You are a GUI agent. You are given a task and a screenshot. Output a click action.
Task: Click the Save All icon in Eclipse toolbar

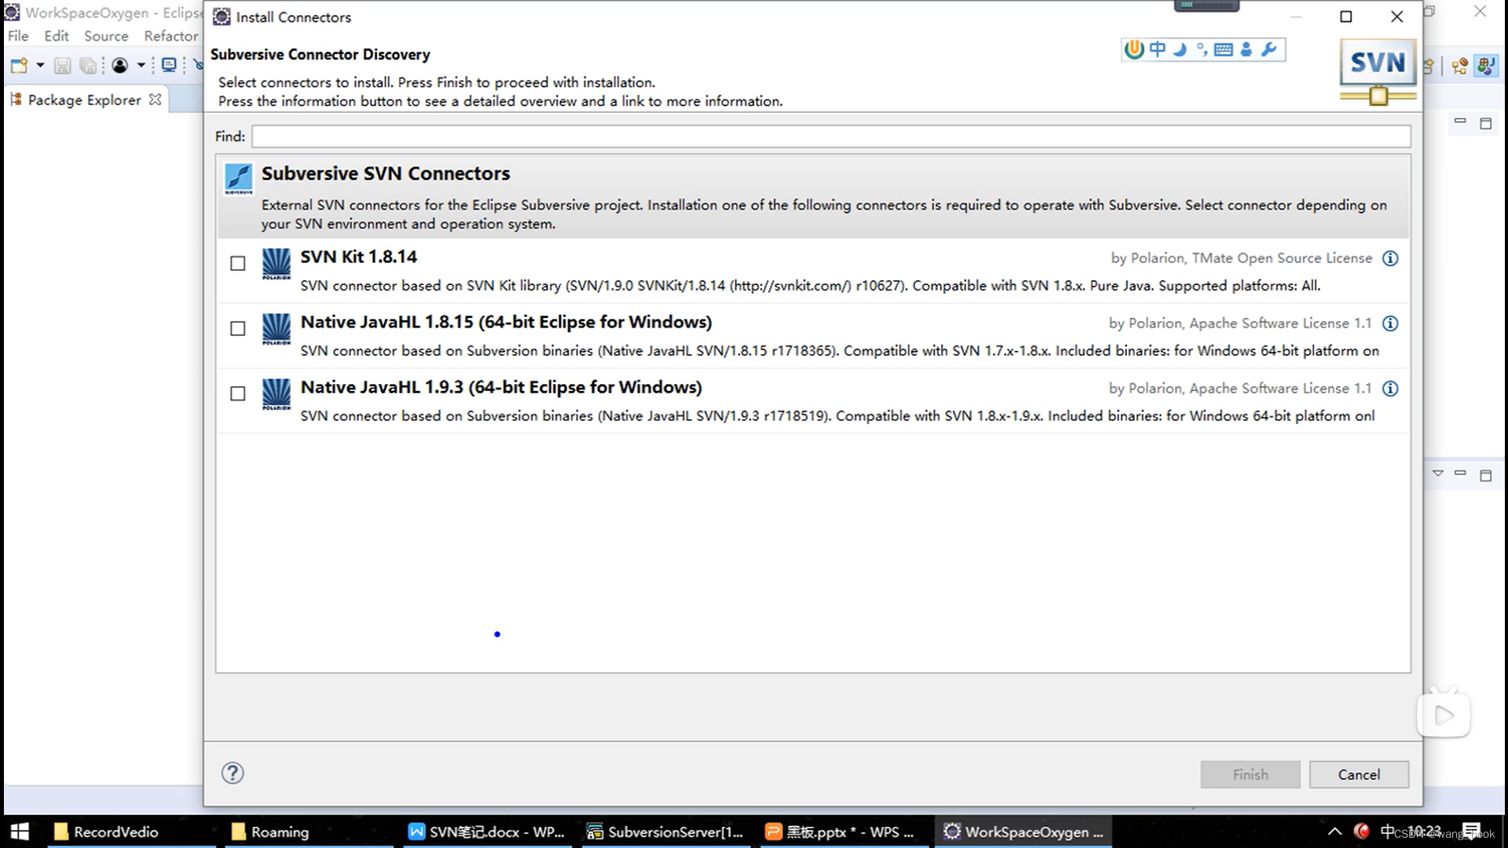point(88,66)
